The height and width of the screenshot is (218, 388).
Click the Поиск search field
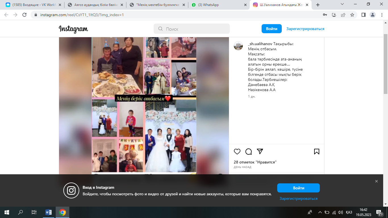[x=192, y=29]
